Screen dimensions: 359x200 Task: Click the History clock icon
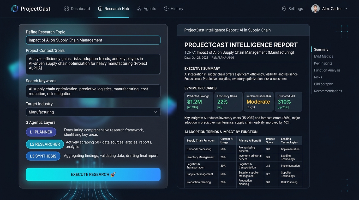click(166, 9)
